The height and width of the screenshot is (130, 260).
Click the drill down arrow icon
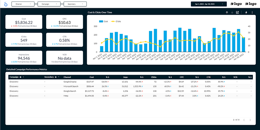pos(232,12)
